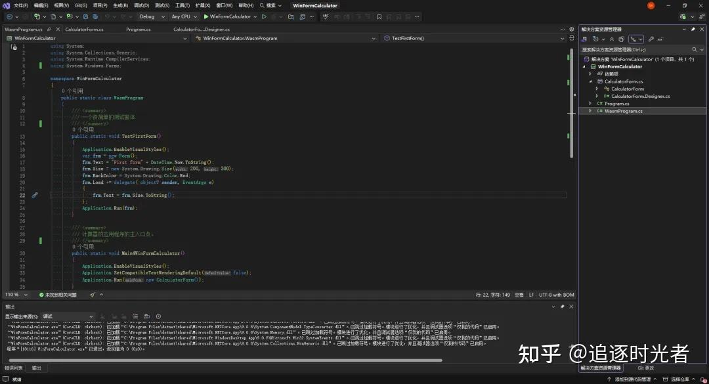Open the user account avatar icon
The height and width of the screenshot is (384, 709).
651,5
